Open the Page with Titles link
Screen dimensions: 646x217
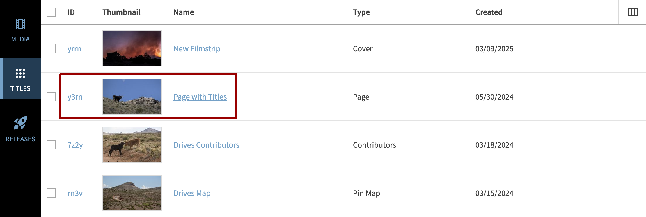coord(200,97)
